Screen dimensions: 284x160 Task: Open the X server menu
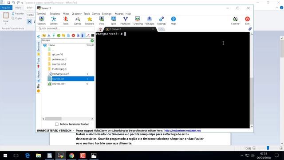(77, 14)
